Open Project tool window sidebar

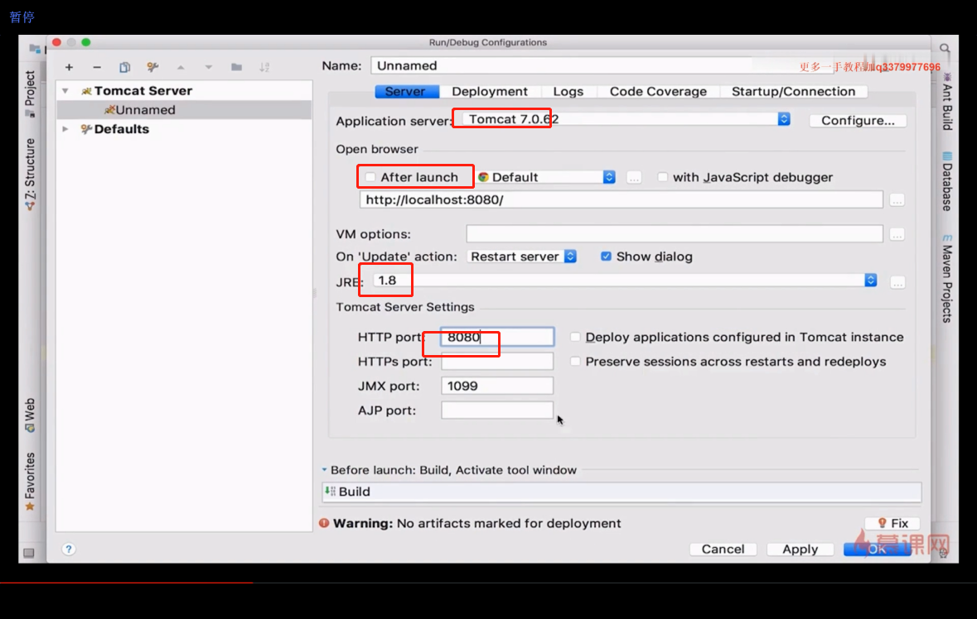pos(30,94)
